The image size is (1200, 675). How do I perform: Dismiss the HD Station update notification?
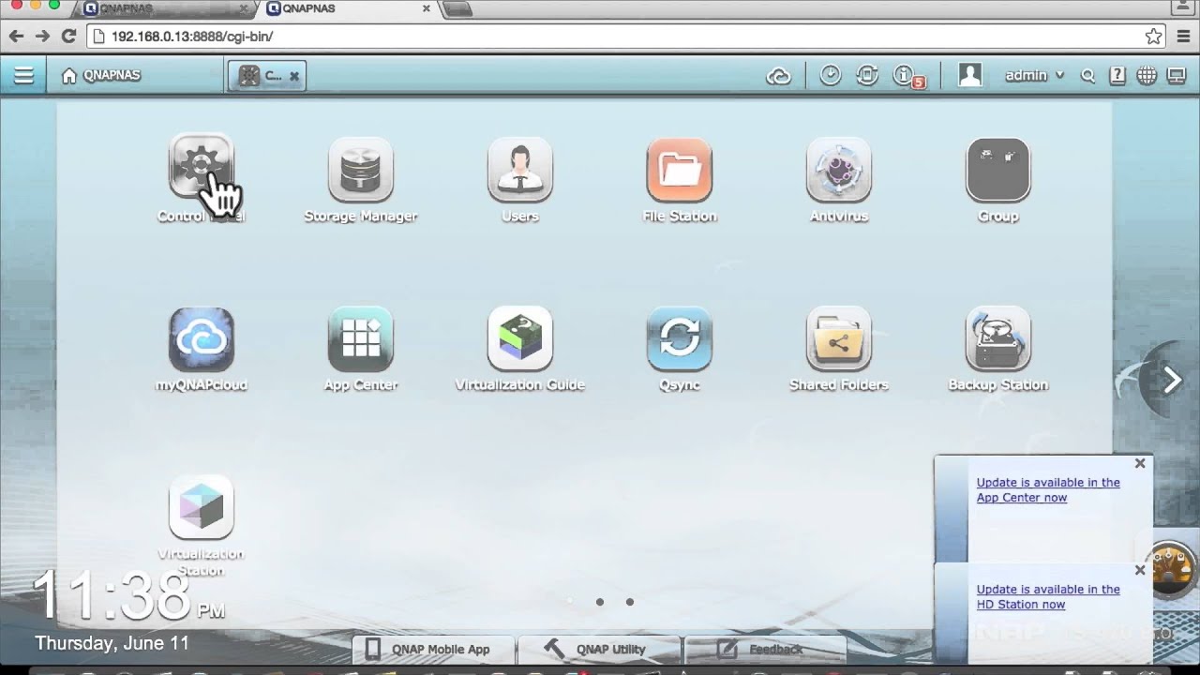[x=1140, y=570]
